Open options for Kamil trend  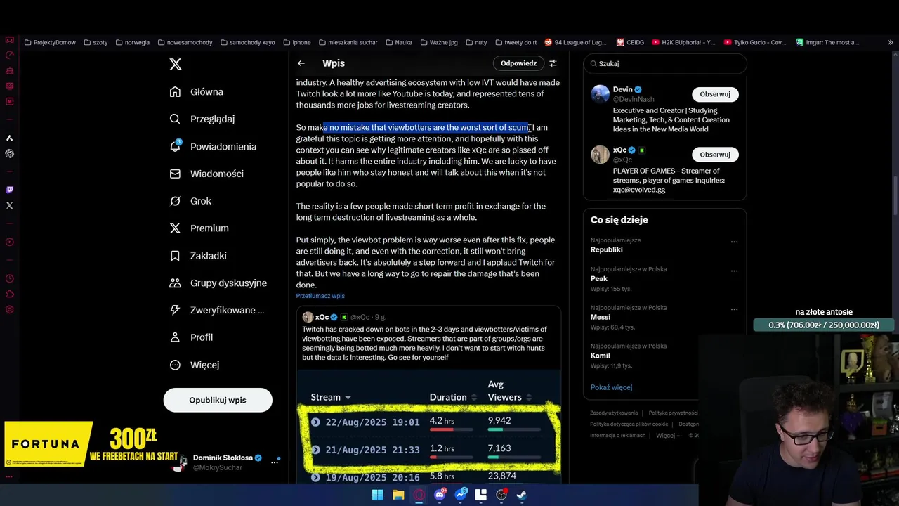click(734, 347)
